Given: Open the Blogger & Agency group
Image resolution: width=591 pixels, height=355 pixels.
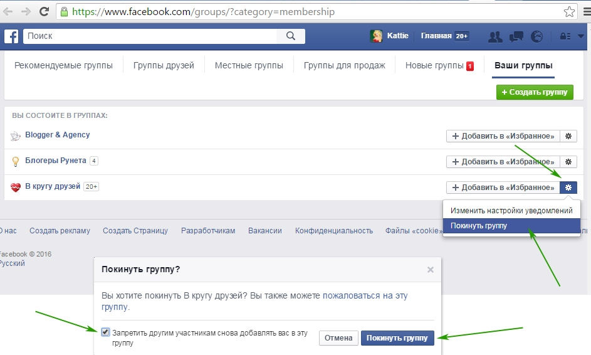Looking at the screenshot, I should click(57, 135).
